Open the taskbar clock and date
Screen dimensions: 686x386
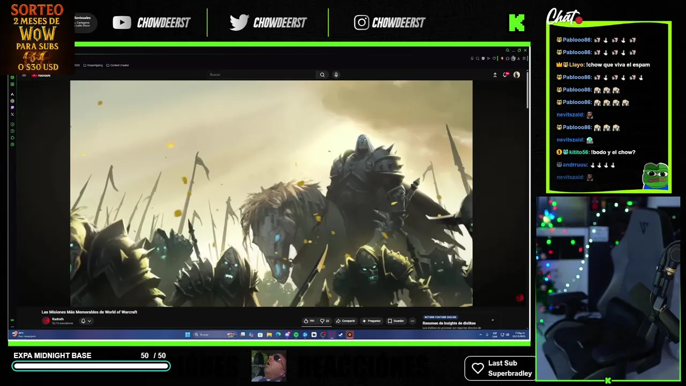(x=519, y=335)
